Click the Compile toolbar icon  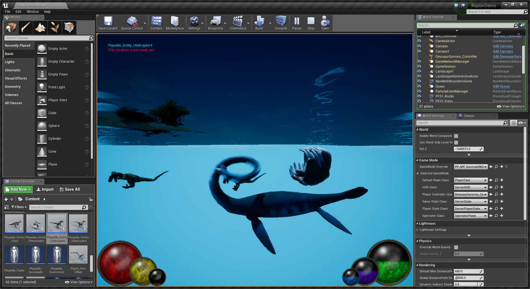pyautogui.click(x=281, y=23)
